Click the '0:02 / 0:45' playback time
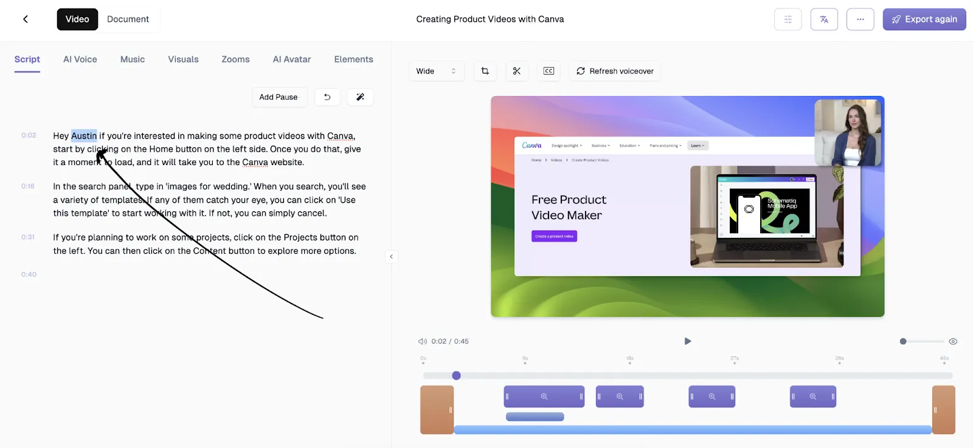The width and height of the screenshot is (973, 448). pyautogui.click(x=450, y=341)
